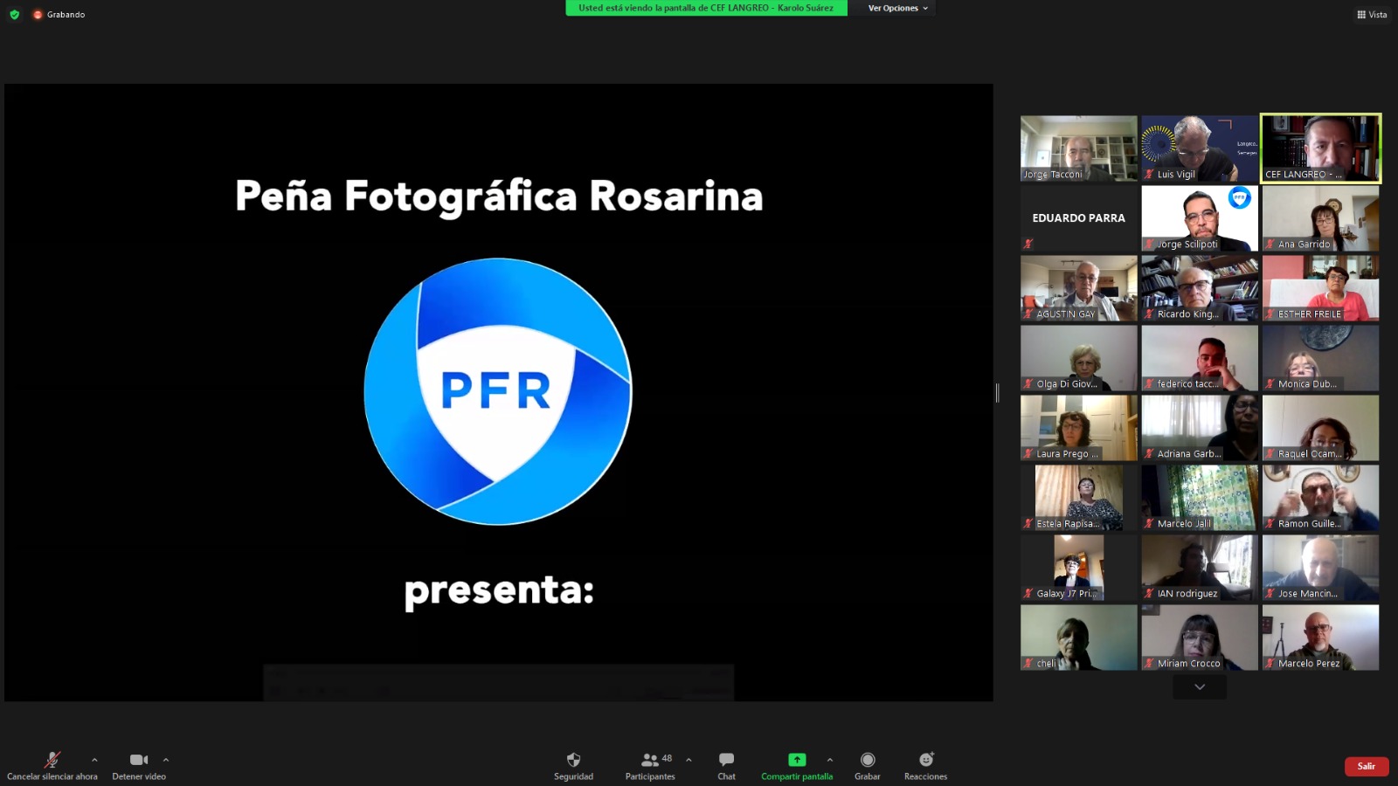Image resolution: width=1398 pixels, height=786 pixels.
Task: Select Ricardo King's video thumbnail
Action: click(x=1200, y=288)
